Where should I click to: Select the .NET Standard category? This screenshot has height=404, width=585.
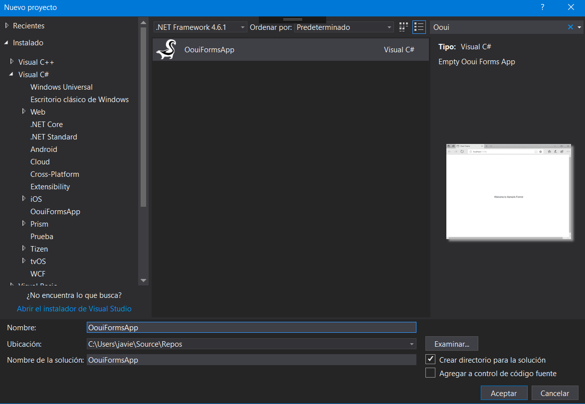[54, 137]
